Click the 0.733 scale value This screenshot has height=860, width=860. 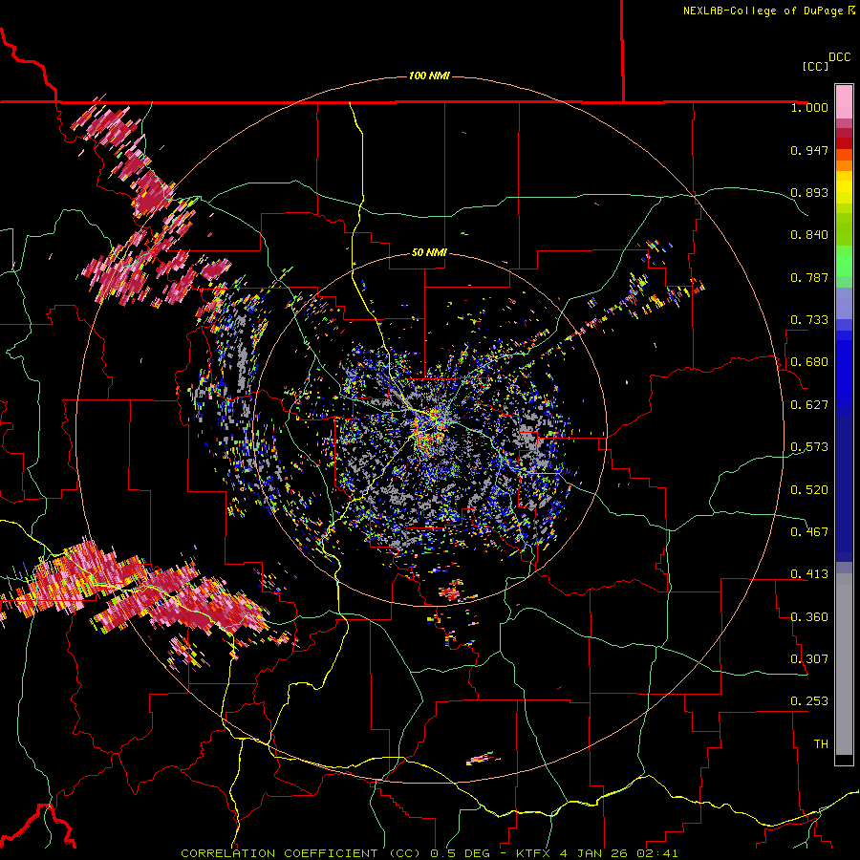[809, 320]
